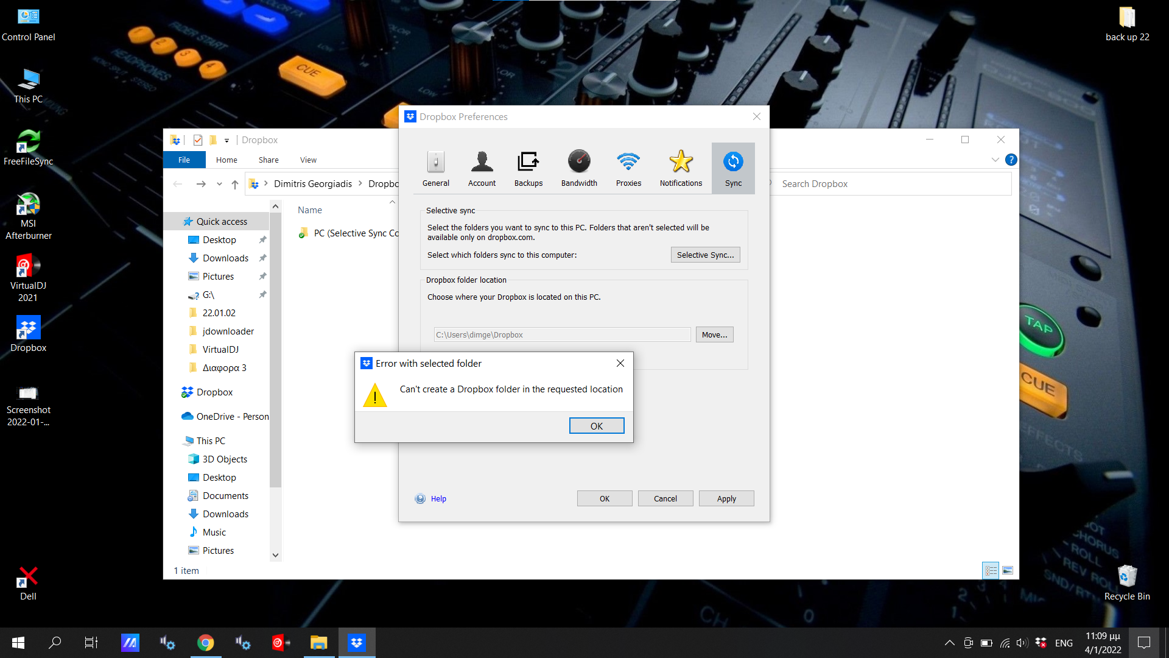Select pinned Downloads under Quick access
This screenshot has width=1169, height=658.
(225, 258)
